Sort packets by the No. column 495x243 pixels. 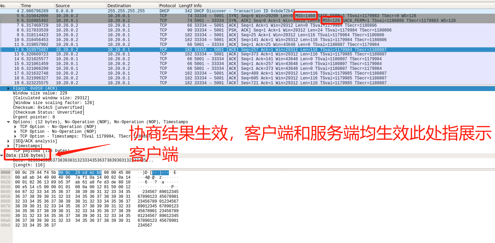coord(10,5)
